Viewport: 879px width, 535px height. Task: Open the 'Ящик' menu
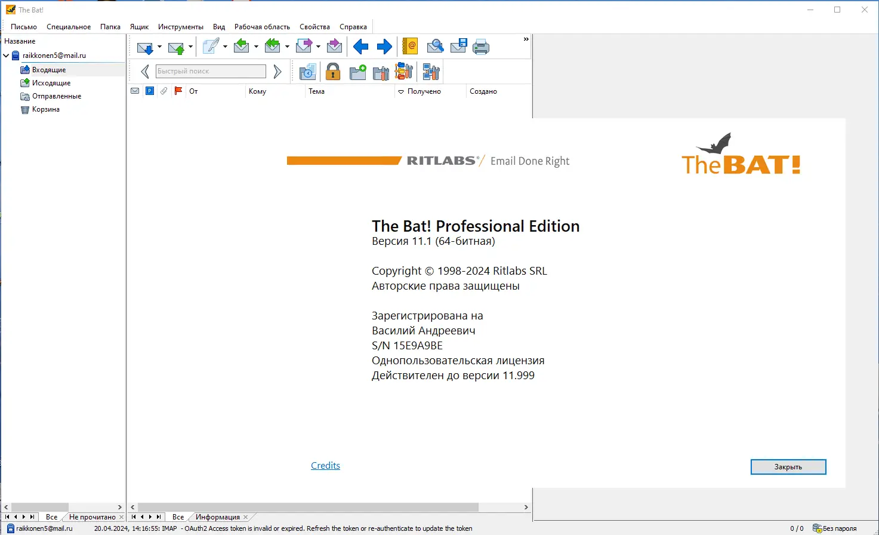click(139, 27)
